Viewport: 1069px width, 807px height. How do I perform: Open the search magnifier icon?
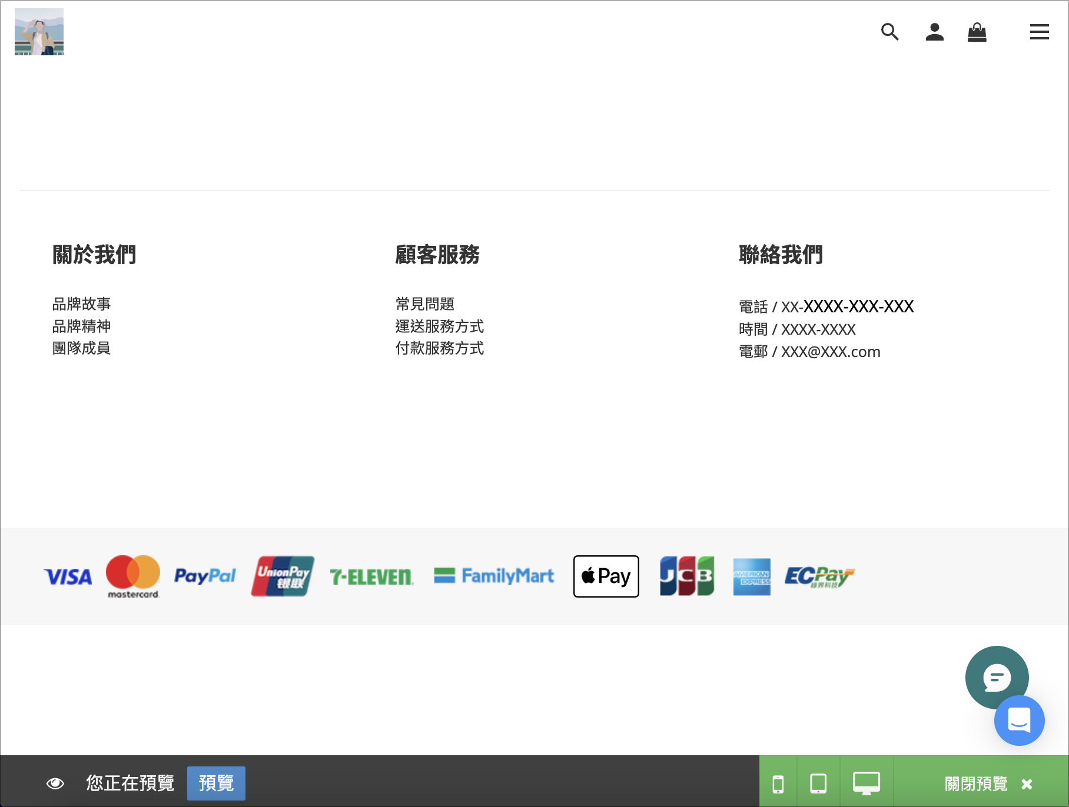(x=889, y=32)
